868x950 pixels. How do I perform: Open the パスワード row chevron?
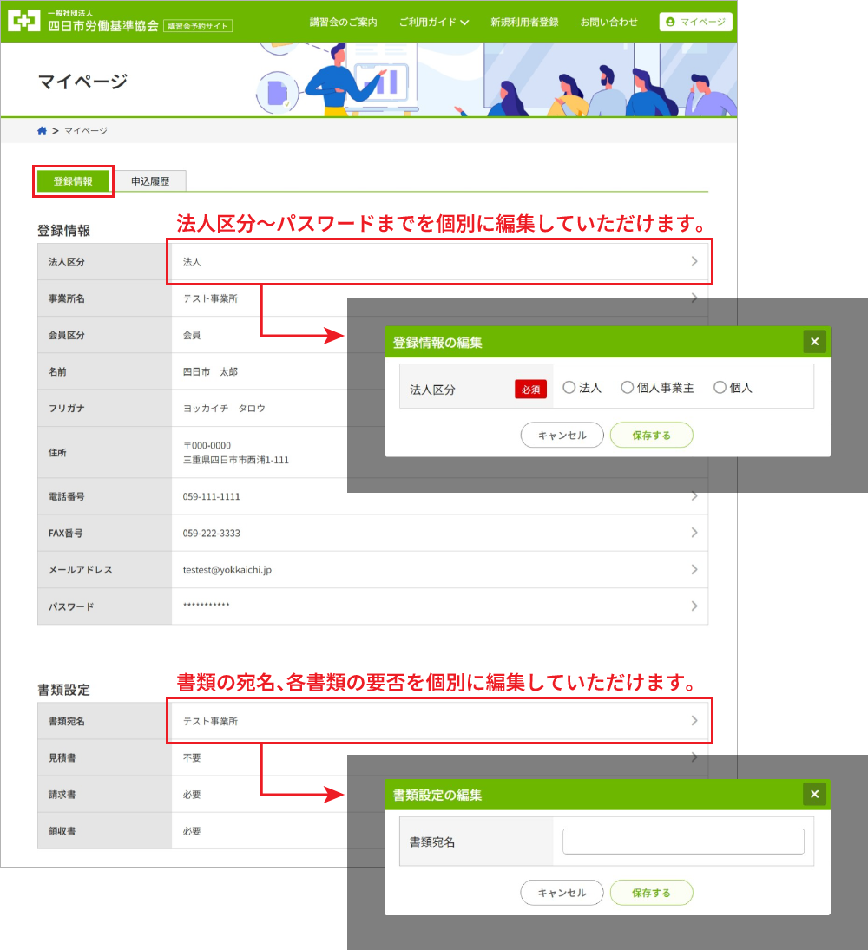pyautogui.click(x=694, y=606)
